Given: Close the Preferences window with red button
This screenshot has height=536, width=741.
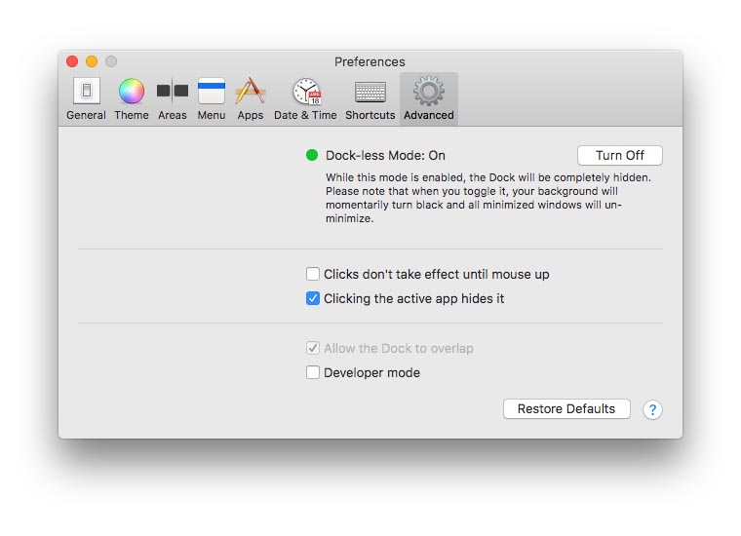Looking at the screenshot, I should (72, 61).
